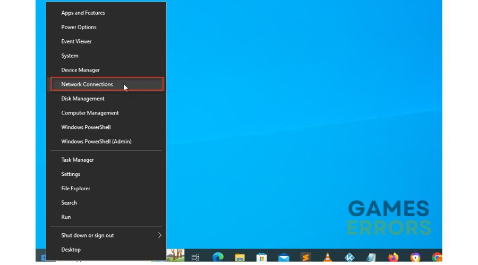
Task: Select Disk Management entry
Action: click(83, 99)
